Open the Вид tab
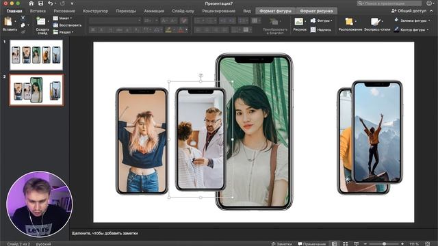Image resolution: width=438 pixels, height=246 pixels. (247, 11)
